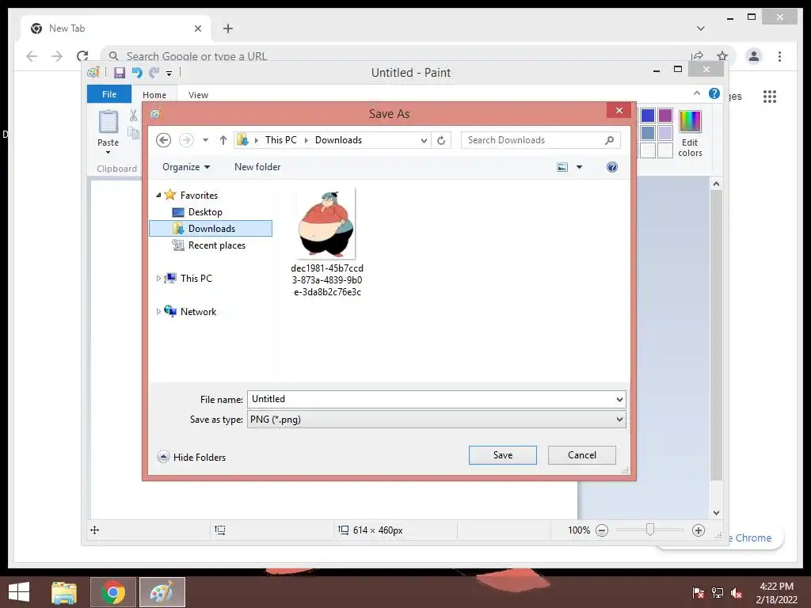
Task: Open the File name history dropdown
Action: pos(619,399)
